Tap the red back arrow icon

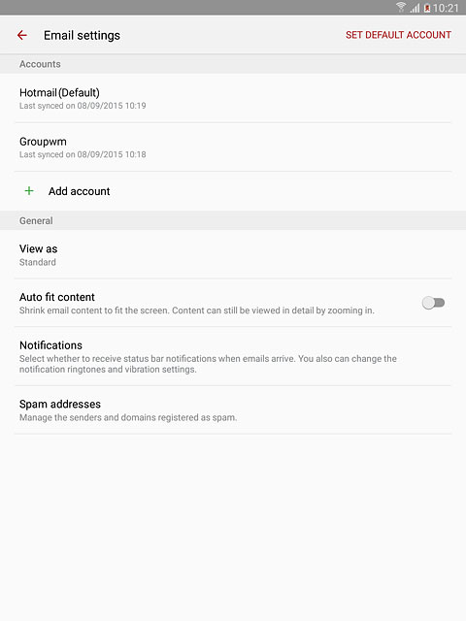point(22,35)
